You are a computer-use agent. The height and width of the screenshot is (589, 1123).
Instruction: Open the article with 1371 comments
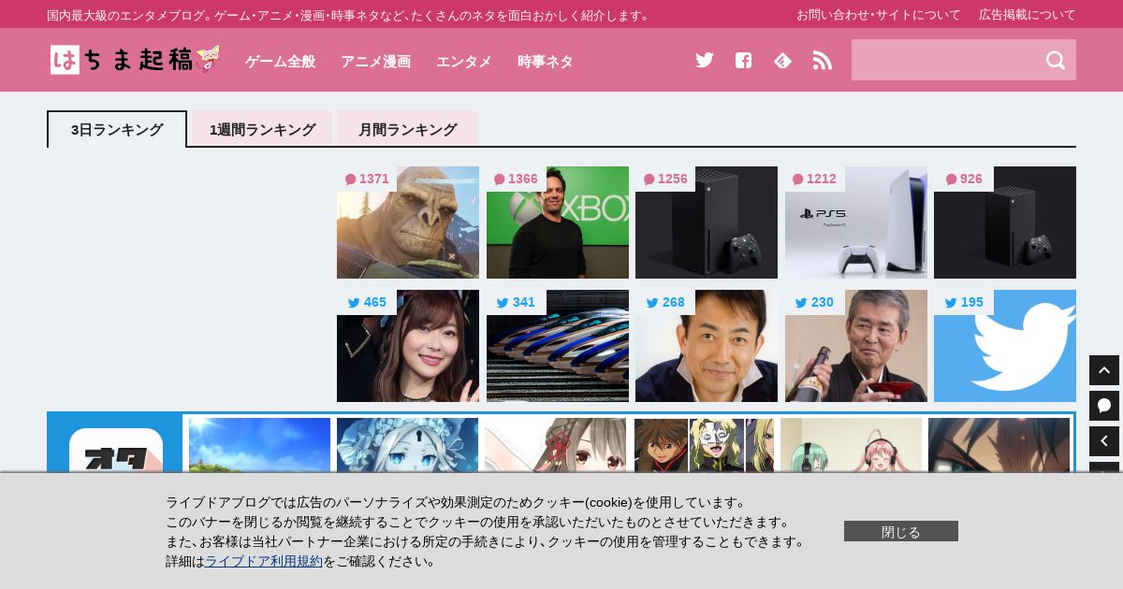(x=408, y=223)
